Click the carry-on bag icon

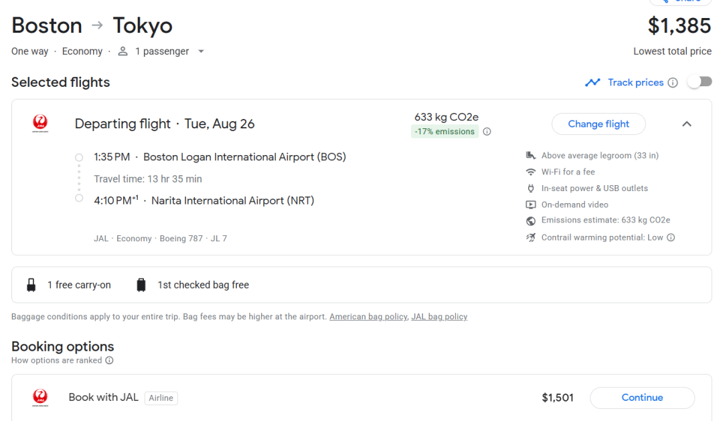click(x=31, y=285)
